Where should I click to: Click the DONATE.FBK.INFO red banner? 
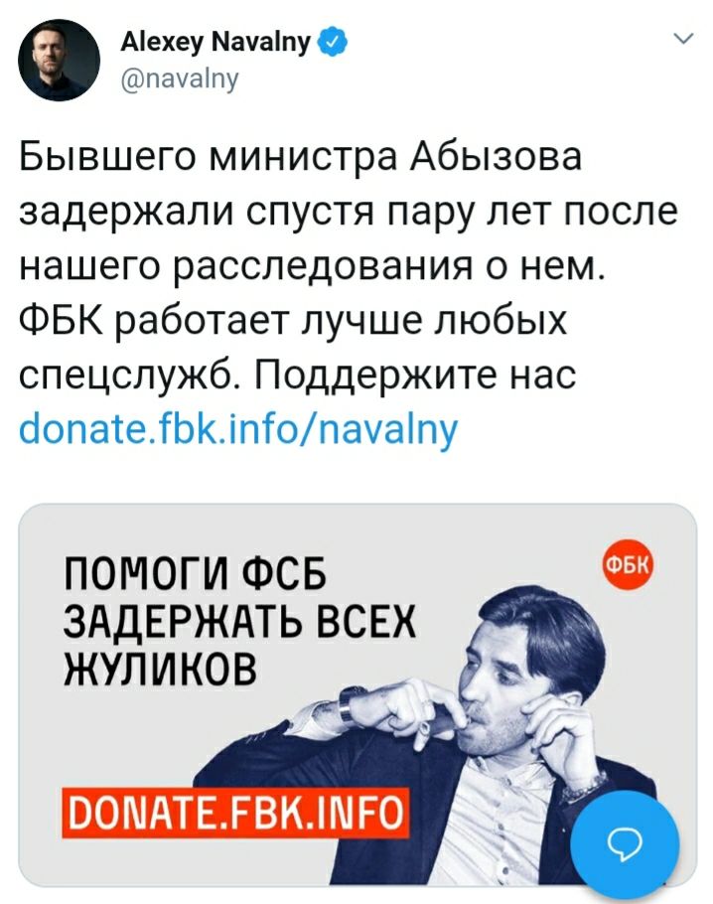[235, 812]
